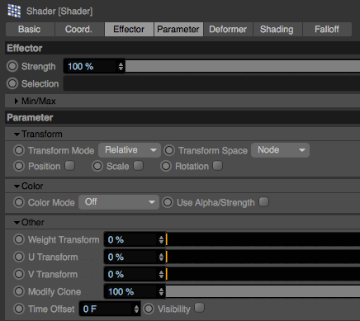
Task: Click the Visibility keyframe circle
Action: (149, 309)
